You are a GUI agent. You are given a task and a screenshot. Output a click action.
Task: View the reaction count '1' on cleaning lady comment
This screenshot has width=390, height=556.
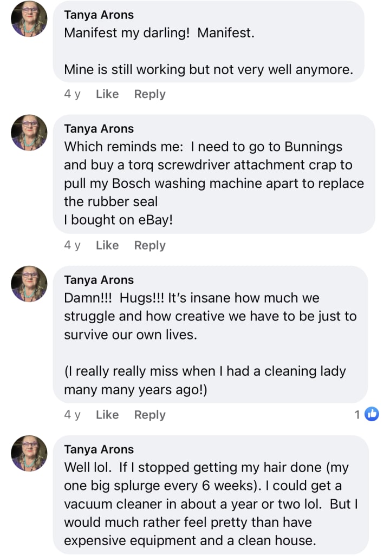pyautogui.click(x=357, y=415)
